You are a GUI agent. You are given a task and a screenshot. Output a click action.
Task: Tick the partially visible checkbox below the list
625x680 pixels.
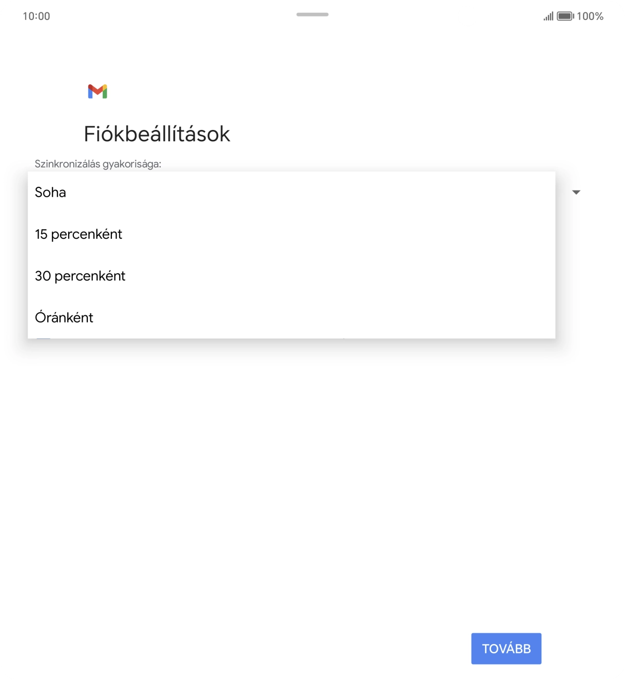coord(44,338)
